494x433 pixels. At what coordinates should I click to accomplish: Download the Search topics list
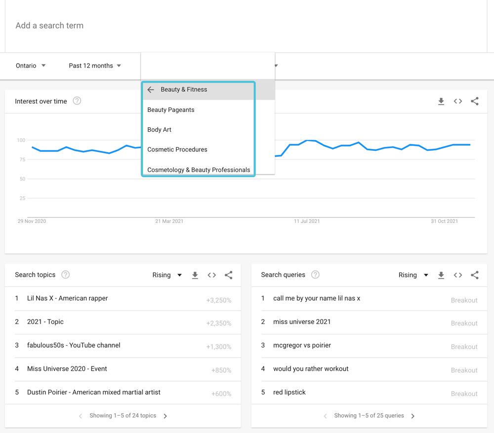[x=195, y=275]
